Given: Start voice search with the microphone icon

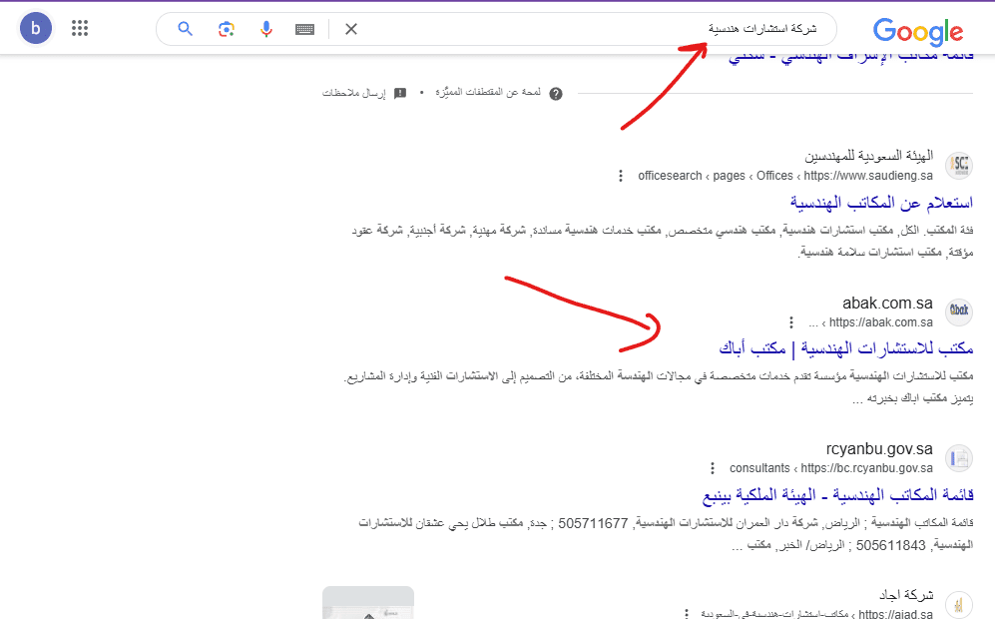Looking at the screenshot, I should (x=265, y=29).
